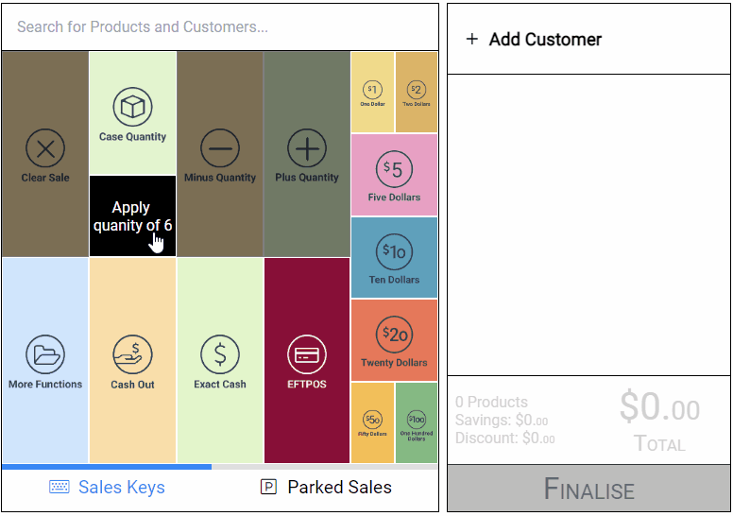Focus the Products and Customers search field

point(220,27)
